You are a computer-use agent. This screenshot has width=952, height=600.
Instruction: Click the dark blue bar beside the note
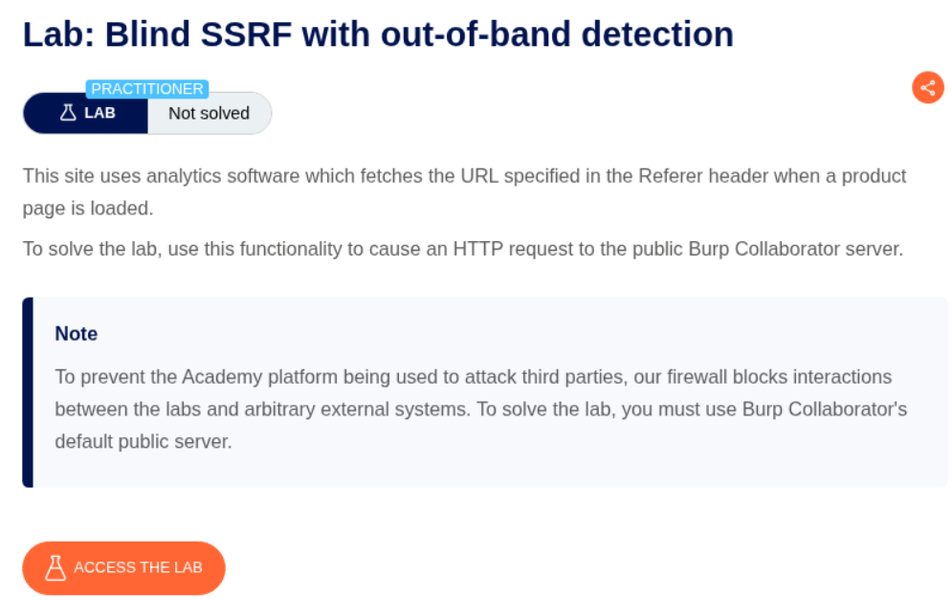[28, 392]
